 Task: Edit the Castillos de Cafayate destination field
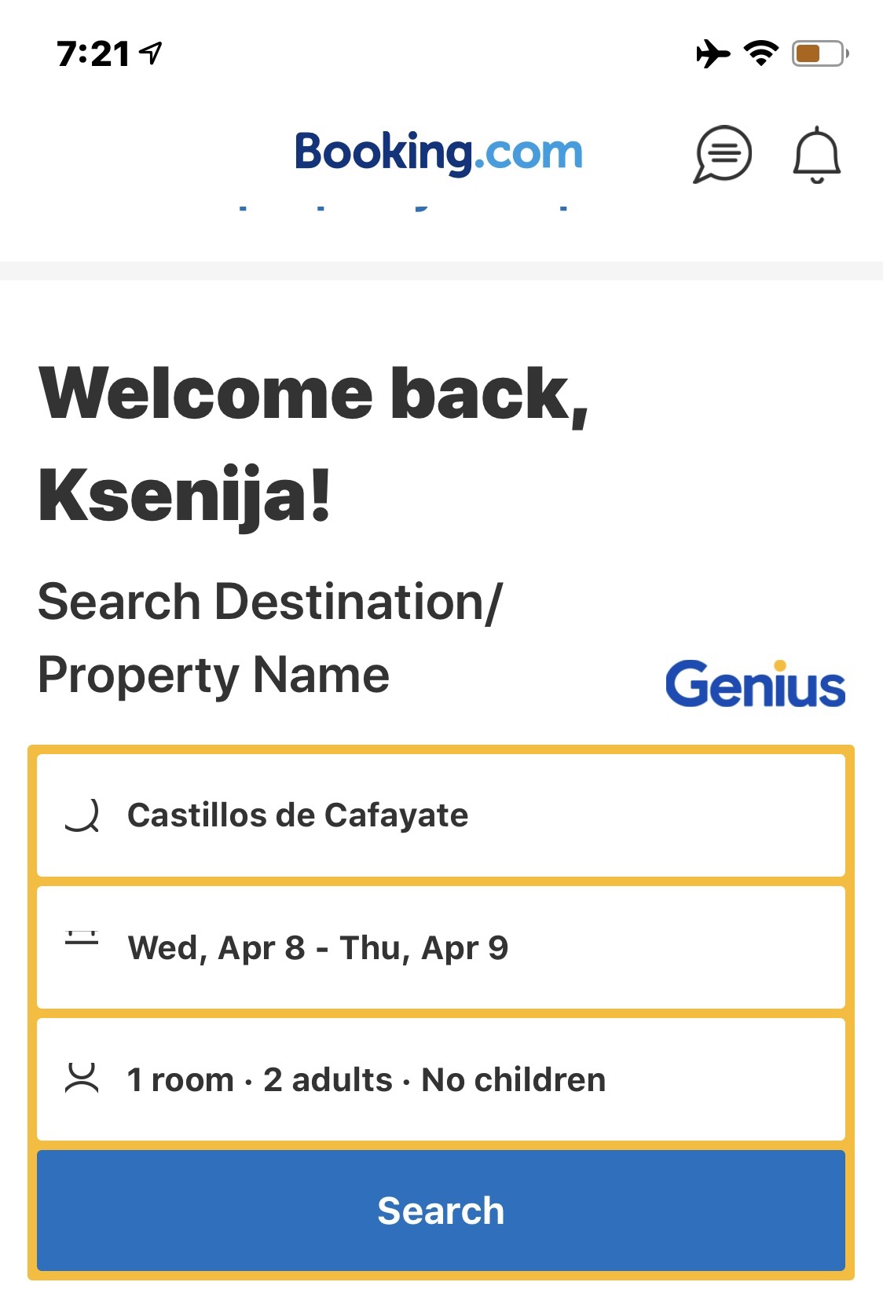coord(440,815)
